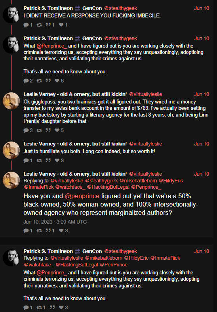Click reply icon under the 'Long con indeed' tweet

pyautogui.click(x=26, y=161)
